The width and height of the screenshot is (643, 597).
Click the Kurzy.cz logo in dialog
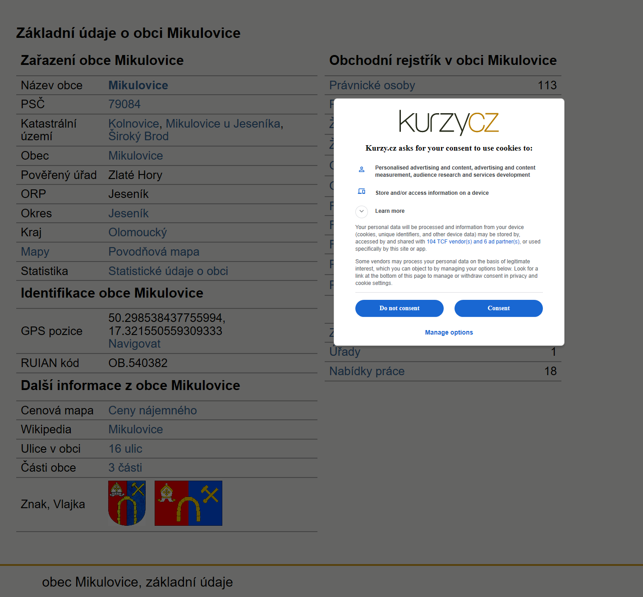(449, 122)
